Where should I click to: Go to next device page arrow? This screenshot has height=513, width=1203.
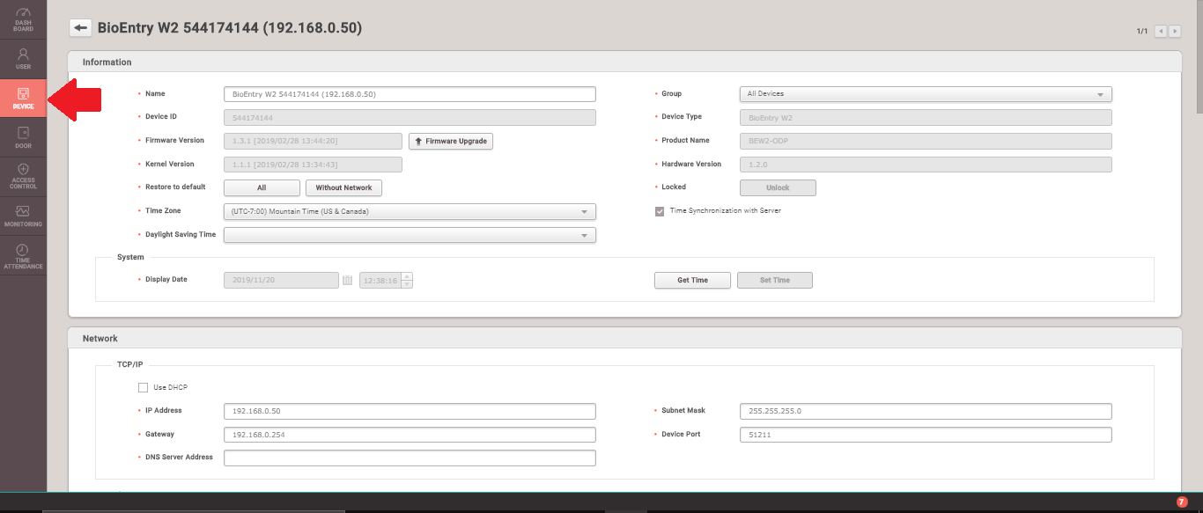click(x=1175, y=31)
